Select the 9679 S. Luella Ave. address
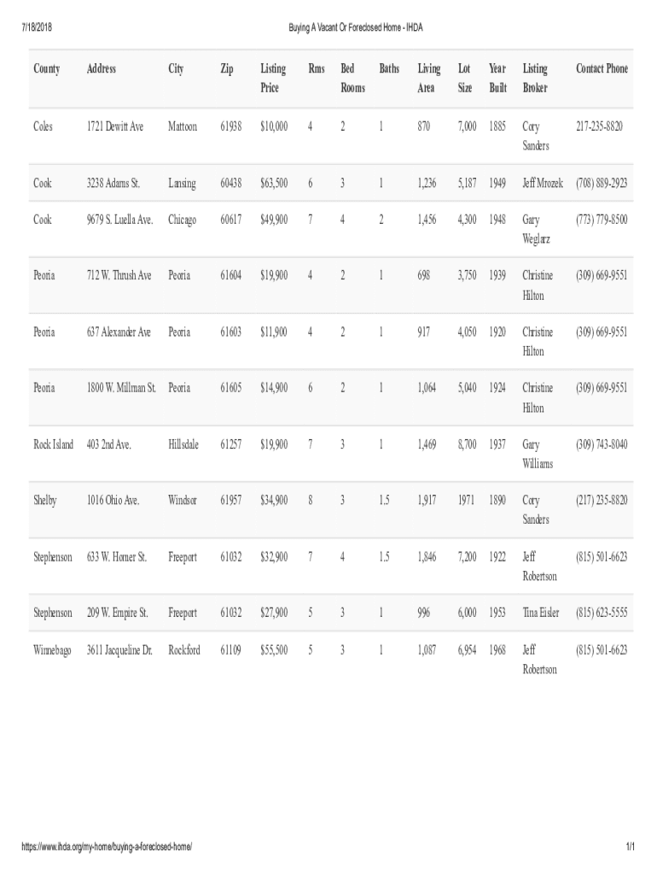The image size is (657, 875). [119, 220]
